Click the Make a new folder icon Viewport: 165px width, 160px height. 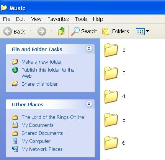(x=15, y=62)
